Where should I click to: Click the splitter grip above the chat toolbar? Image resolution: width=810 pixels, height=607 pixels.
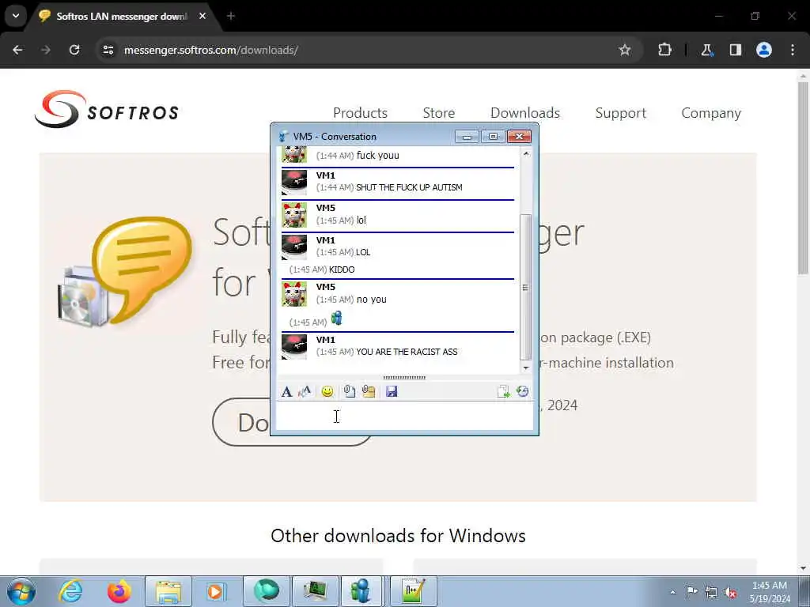pos(404,378)
